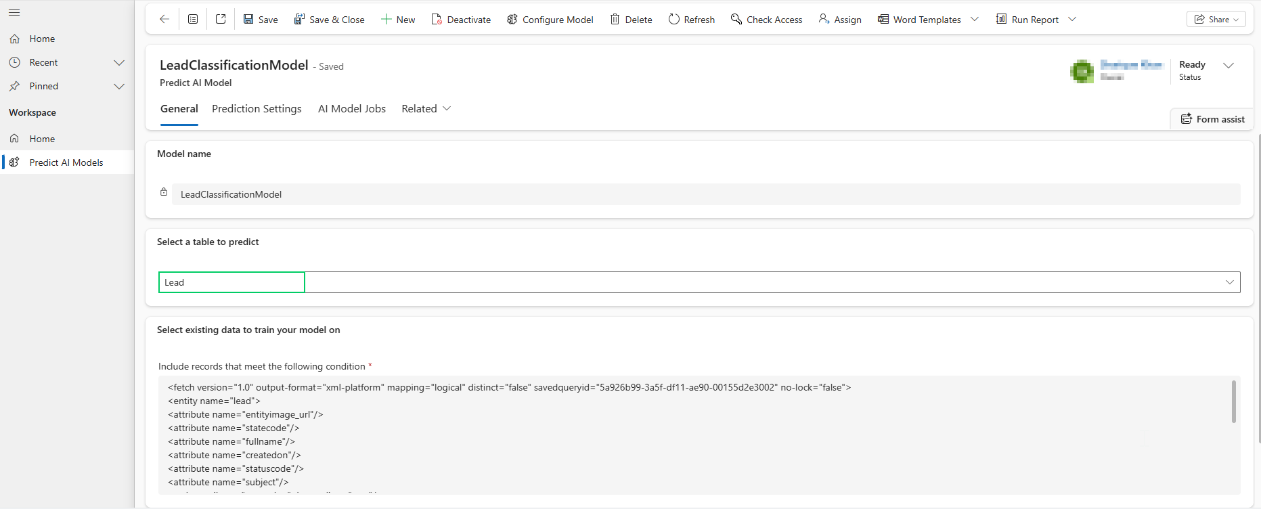Open Predict AI Models in sidebar
This screenshot has height=509, width=1261.
(66, 162)
